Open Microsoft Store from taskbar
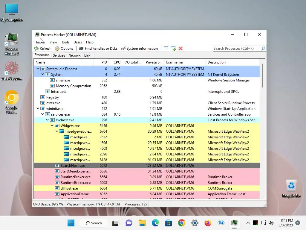Image resolution: width=306 pixels, height=230 pixels. (168, 223)
